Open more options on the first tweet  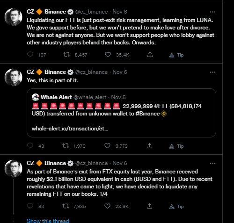click(212, 12)
